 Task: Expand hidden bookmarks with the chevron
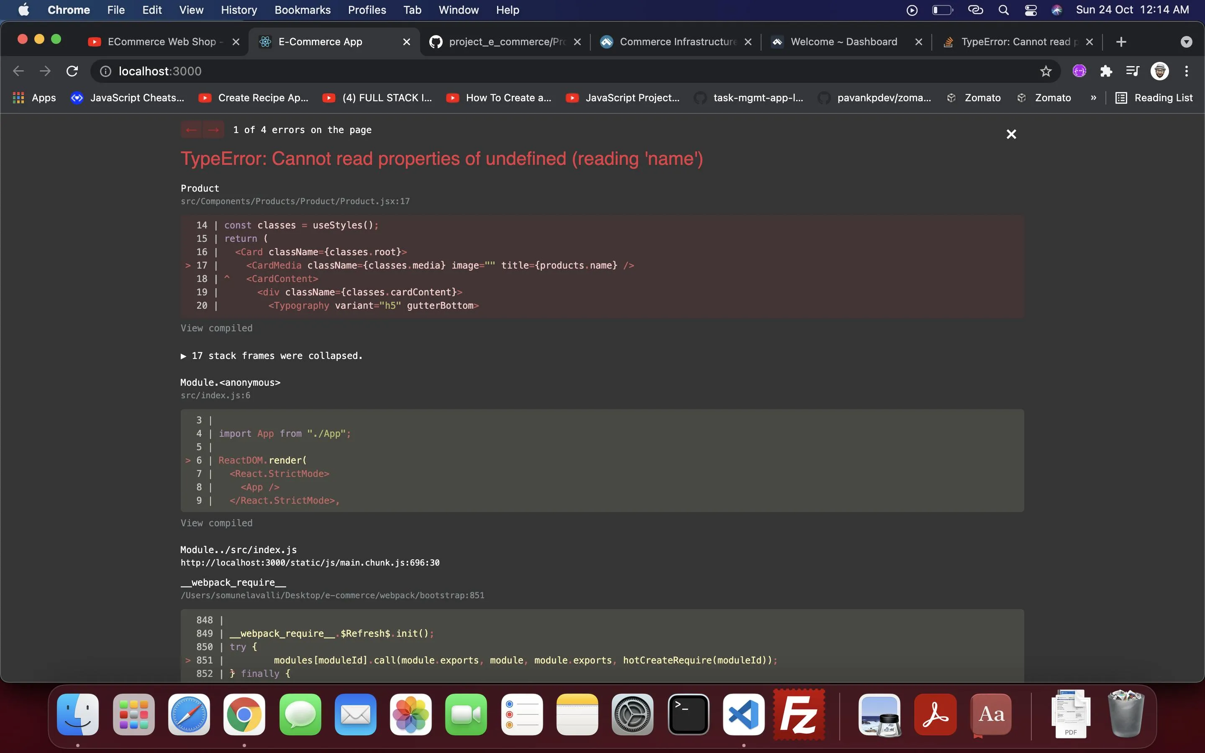click(x=1093, y=98)
